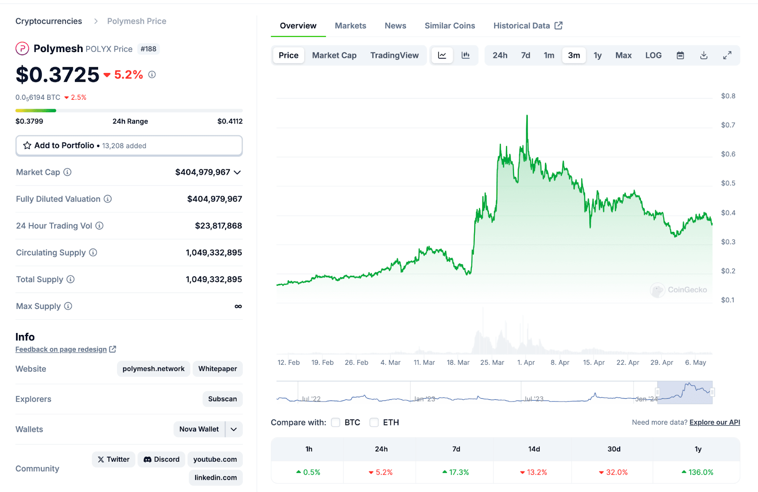This screenshot has width=758, height=492.
Task: Click info icon next to Market Cap
Action: (68, 172)
